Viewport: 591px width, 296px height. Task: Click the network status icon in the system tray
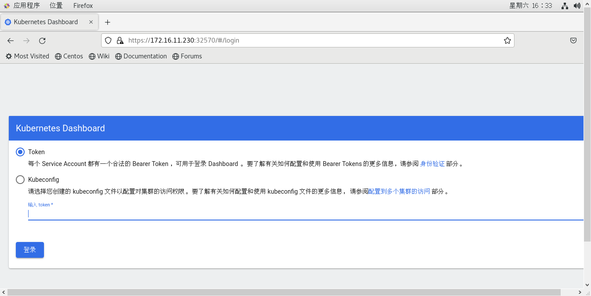pos(565,6)
